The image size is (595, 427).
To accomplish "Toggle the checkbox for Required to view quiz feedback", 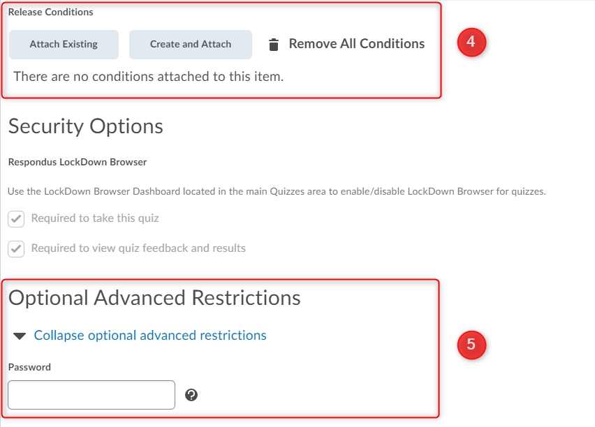I will pos(16,248).
